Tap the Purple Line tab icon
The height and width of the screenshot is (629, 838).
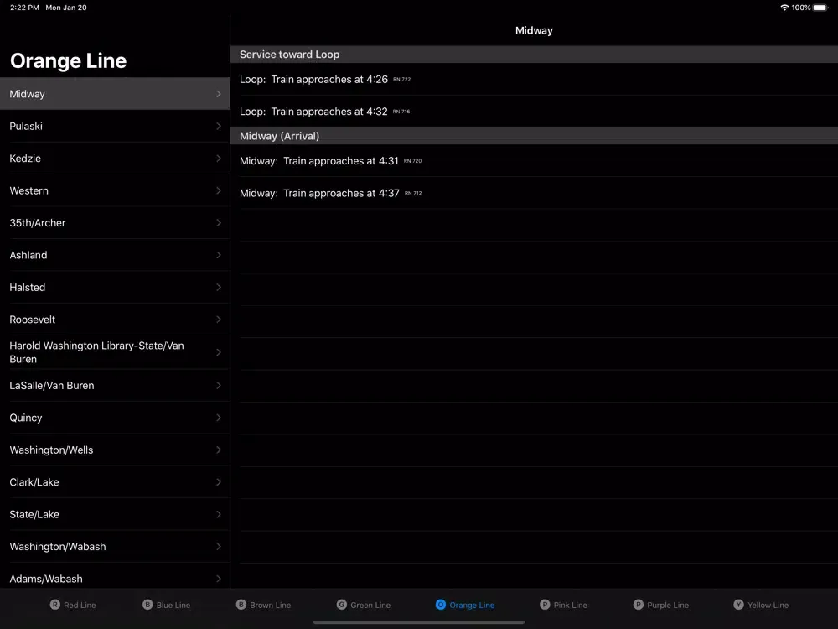click(x=638, y=605)
